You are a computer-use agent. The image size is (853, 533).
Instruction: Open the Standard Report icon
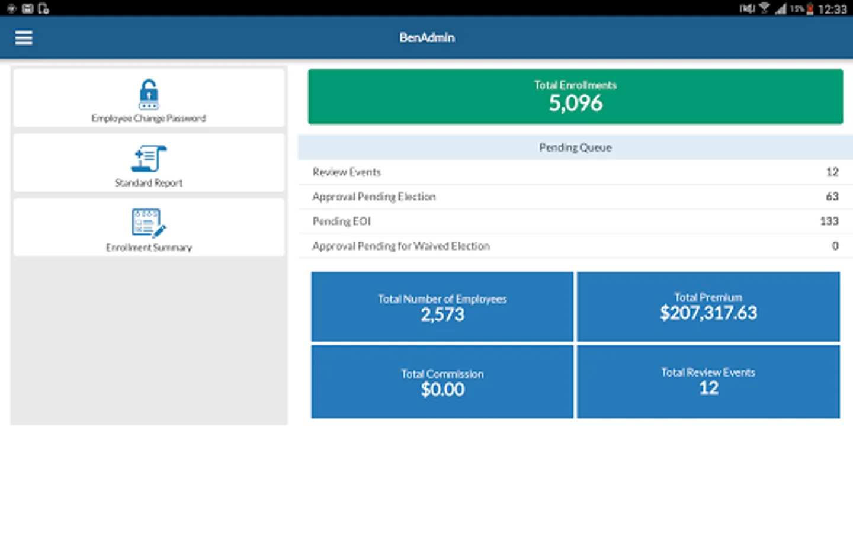tap(149, 159)
